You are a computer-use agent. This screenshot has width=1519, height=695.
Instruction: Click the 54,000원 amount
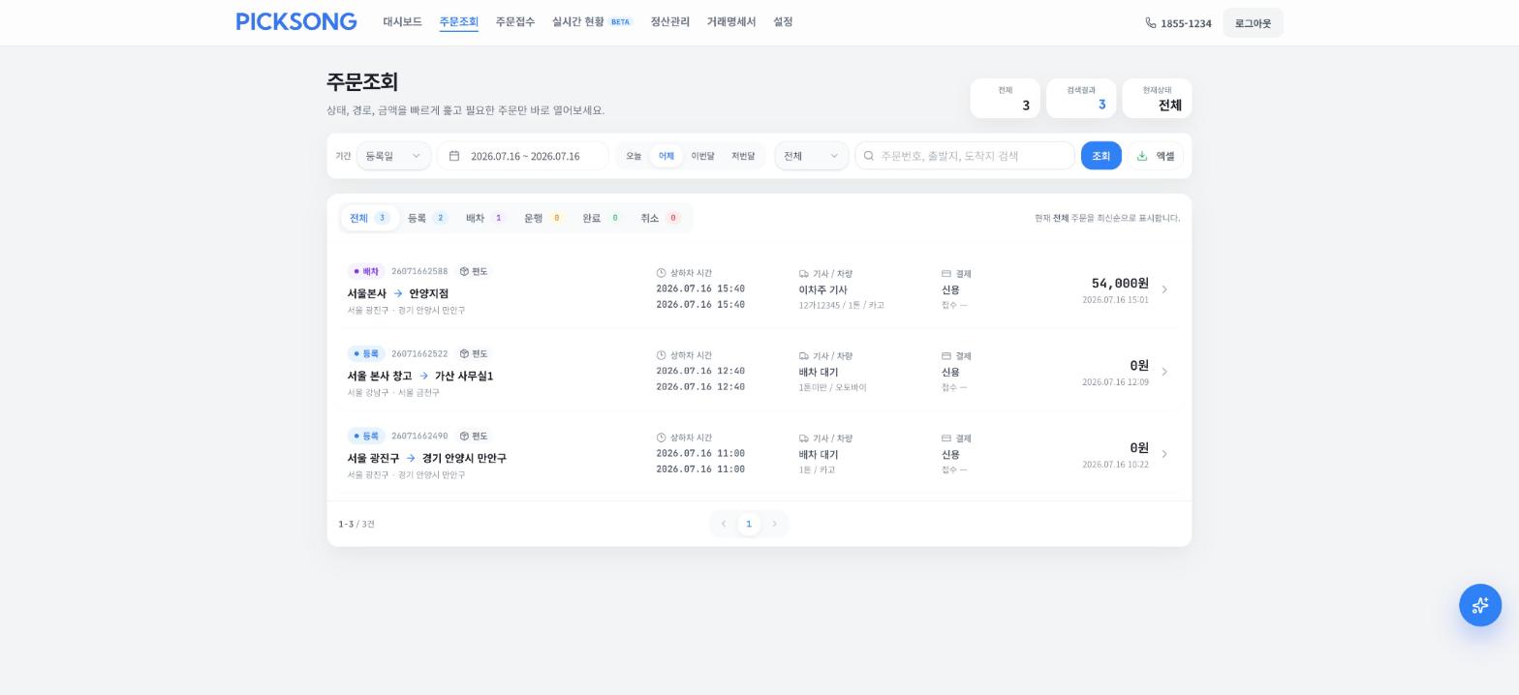1120,284
